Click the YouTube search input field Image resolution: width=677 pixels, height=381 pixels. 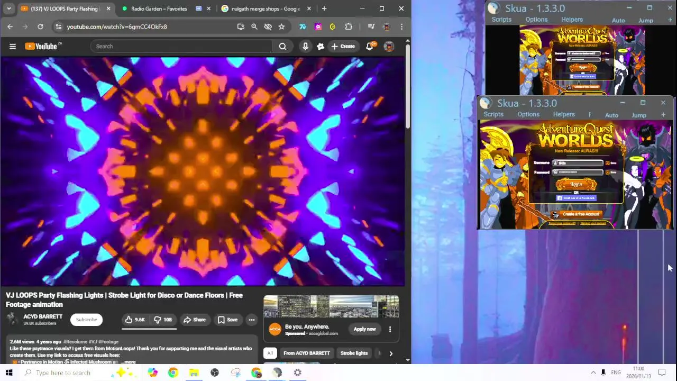[181, 47]
